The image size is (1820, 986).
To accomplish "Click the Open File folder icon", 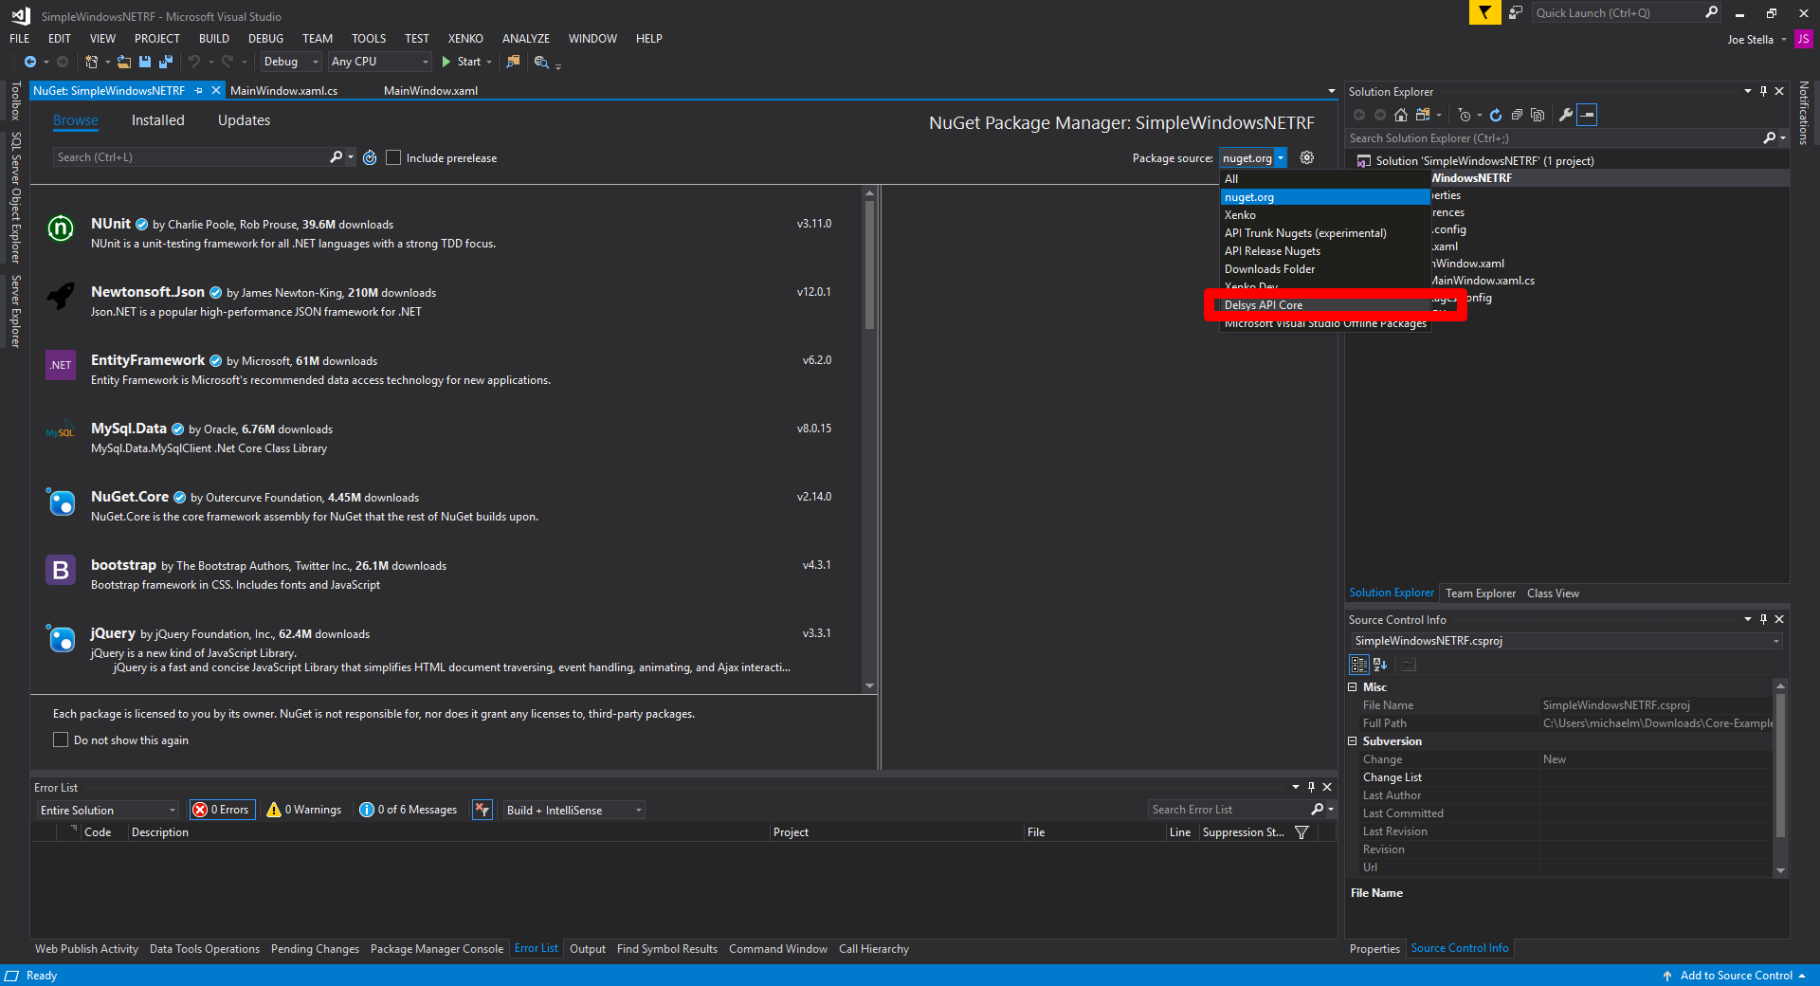I will pyautogui.click(x=124, y=62).
